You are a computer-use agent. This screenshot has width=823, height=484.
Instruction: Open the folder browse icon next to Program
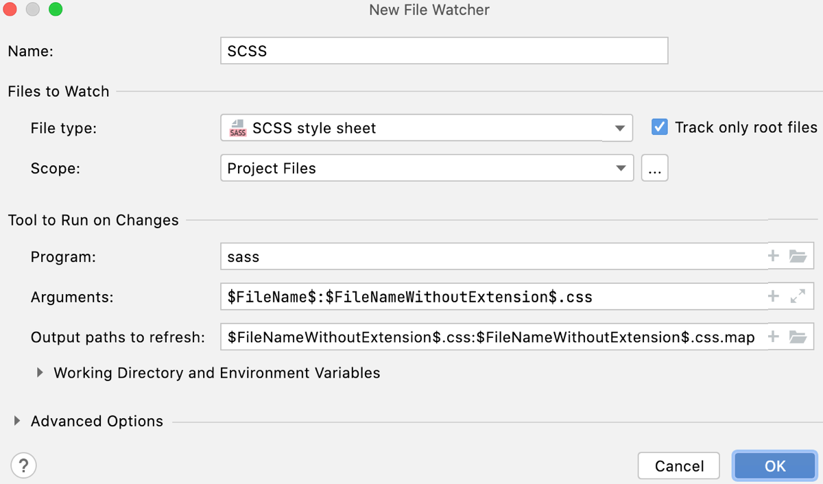point(797,256)
